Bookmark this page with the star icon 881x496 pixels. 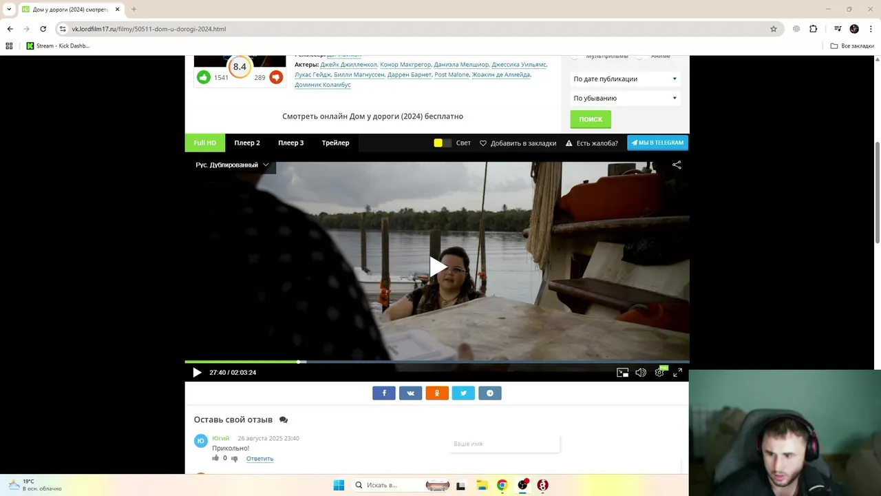coord(774,29)
